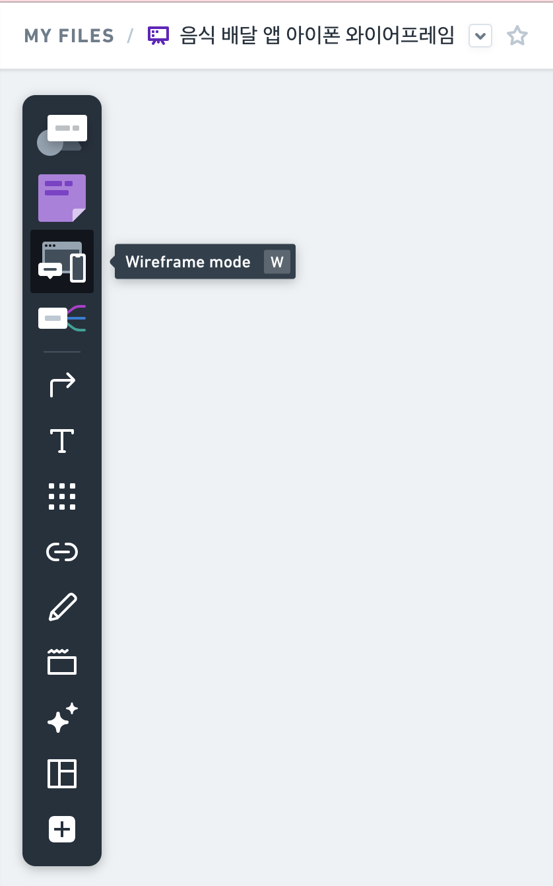Click the Wireframe mode tooltip label
Image resolution: width=553 pixels, height=886 pixels.
point(188,262)
